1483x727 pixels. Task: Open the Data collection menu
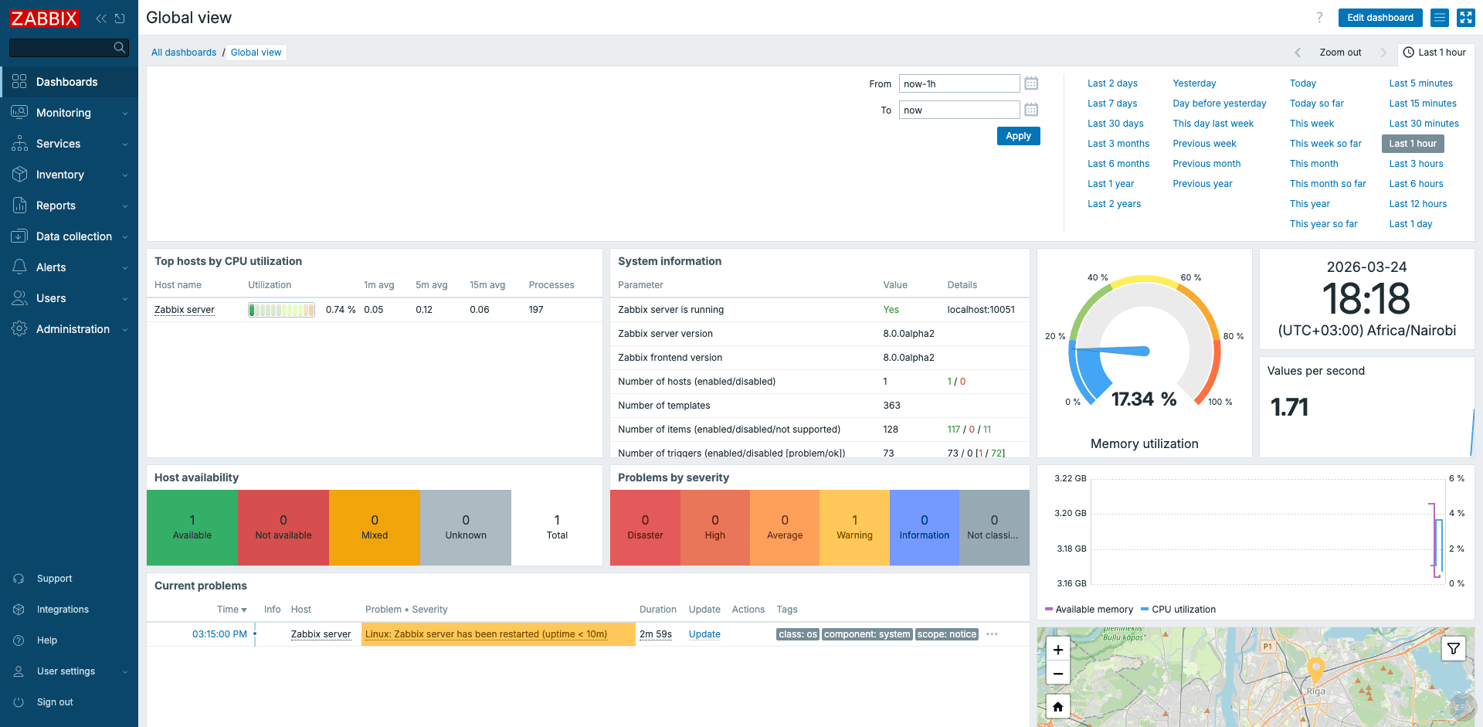coord(74,236)
